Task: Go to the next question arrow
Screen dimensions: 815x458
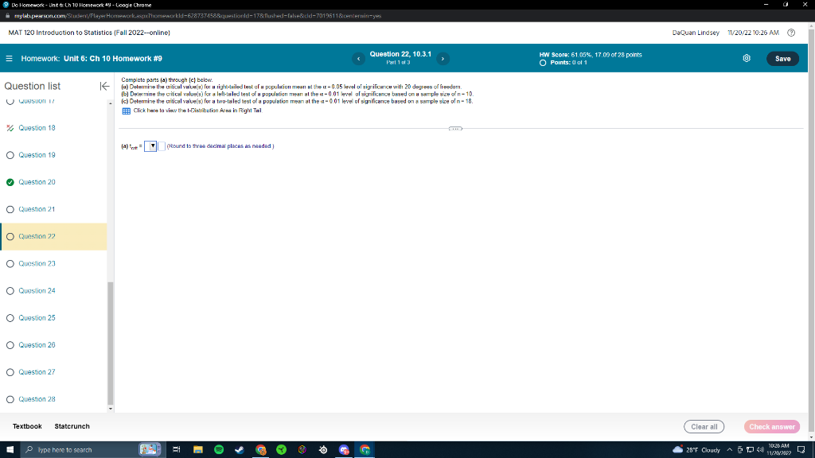Action: (443, 59)
